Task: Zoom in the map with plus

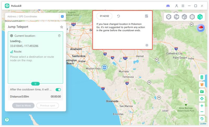Action: tap(202, 106)
